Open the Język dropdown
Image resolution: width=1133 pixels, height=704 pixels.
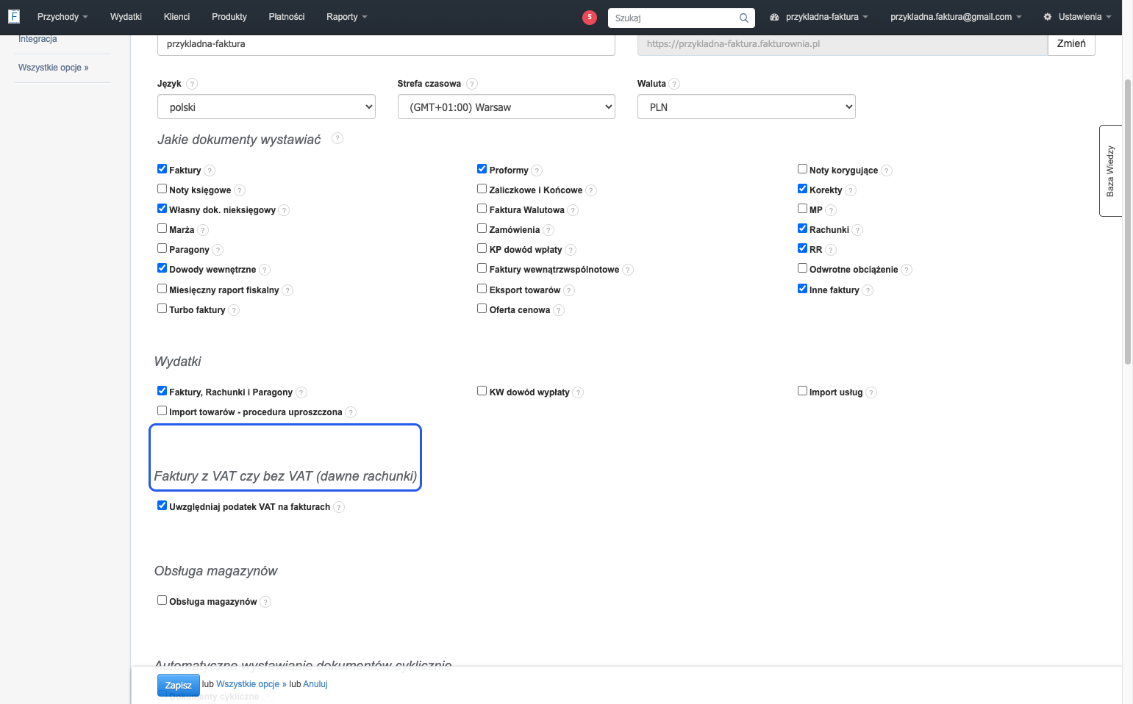(x=266, y=107)
